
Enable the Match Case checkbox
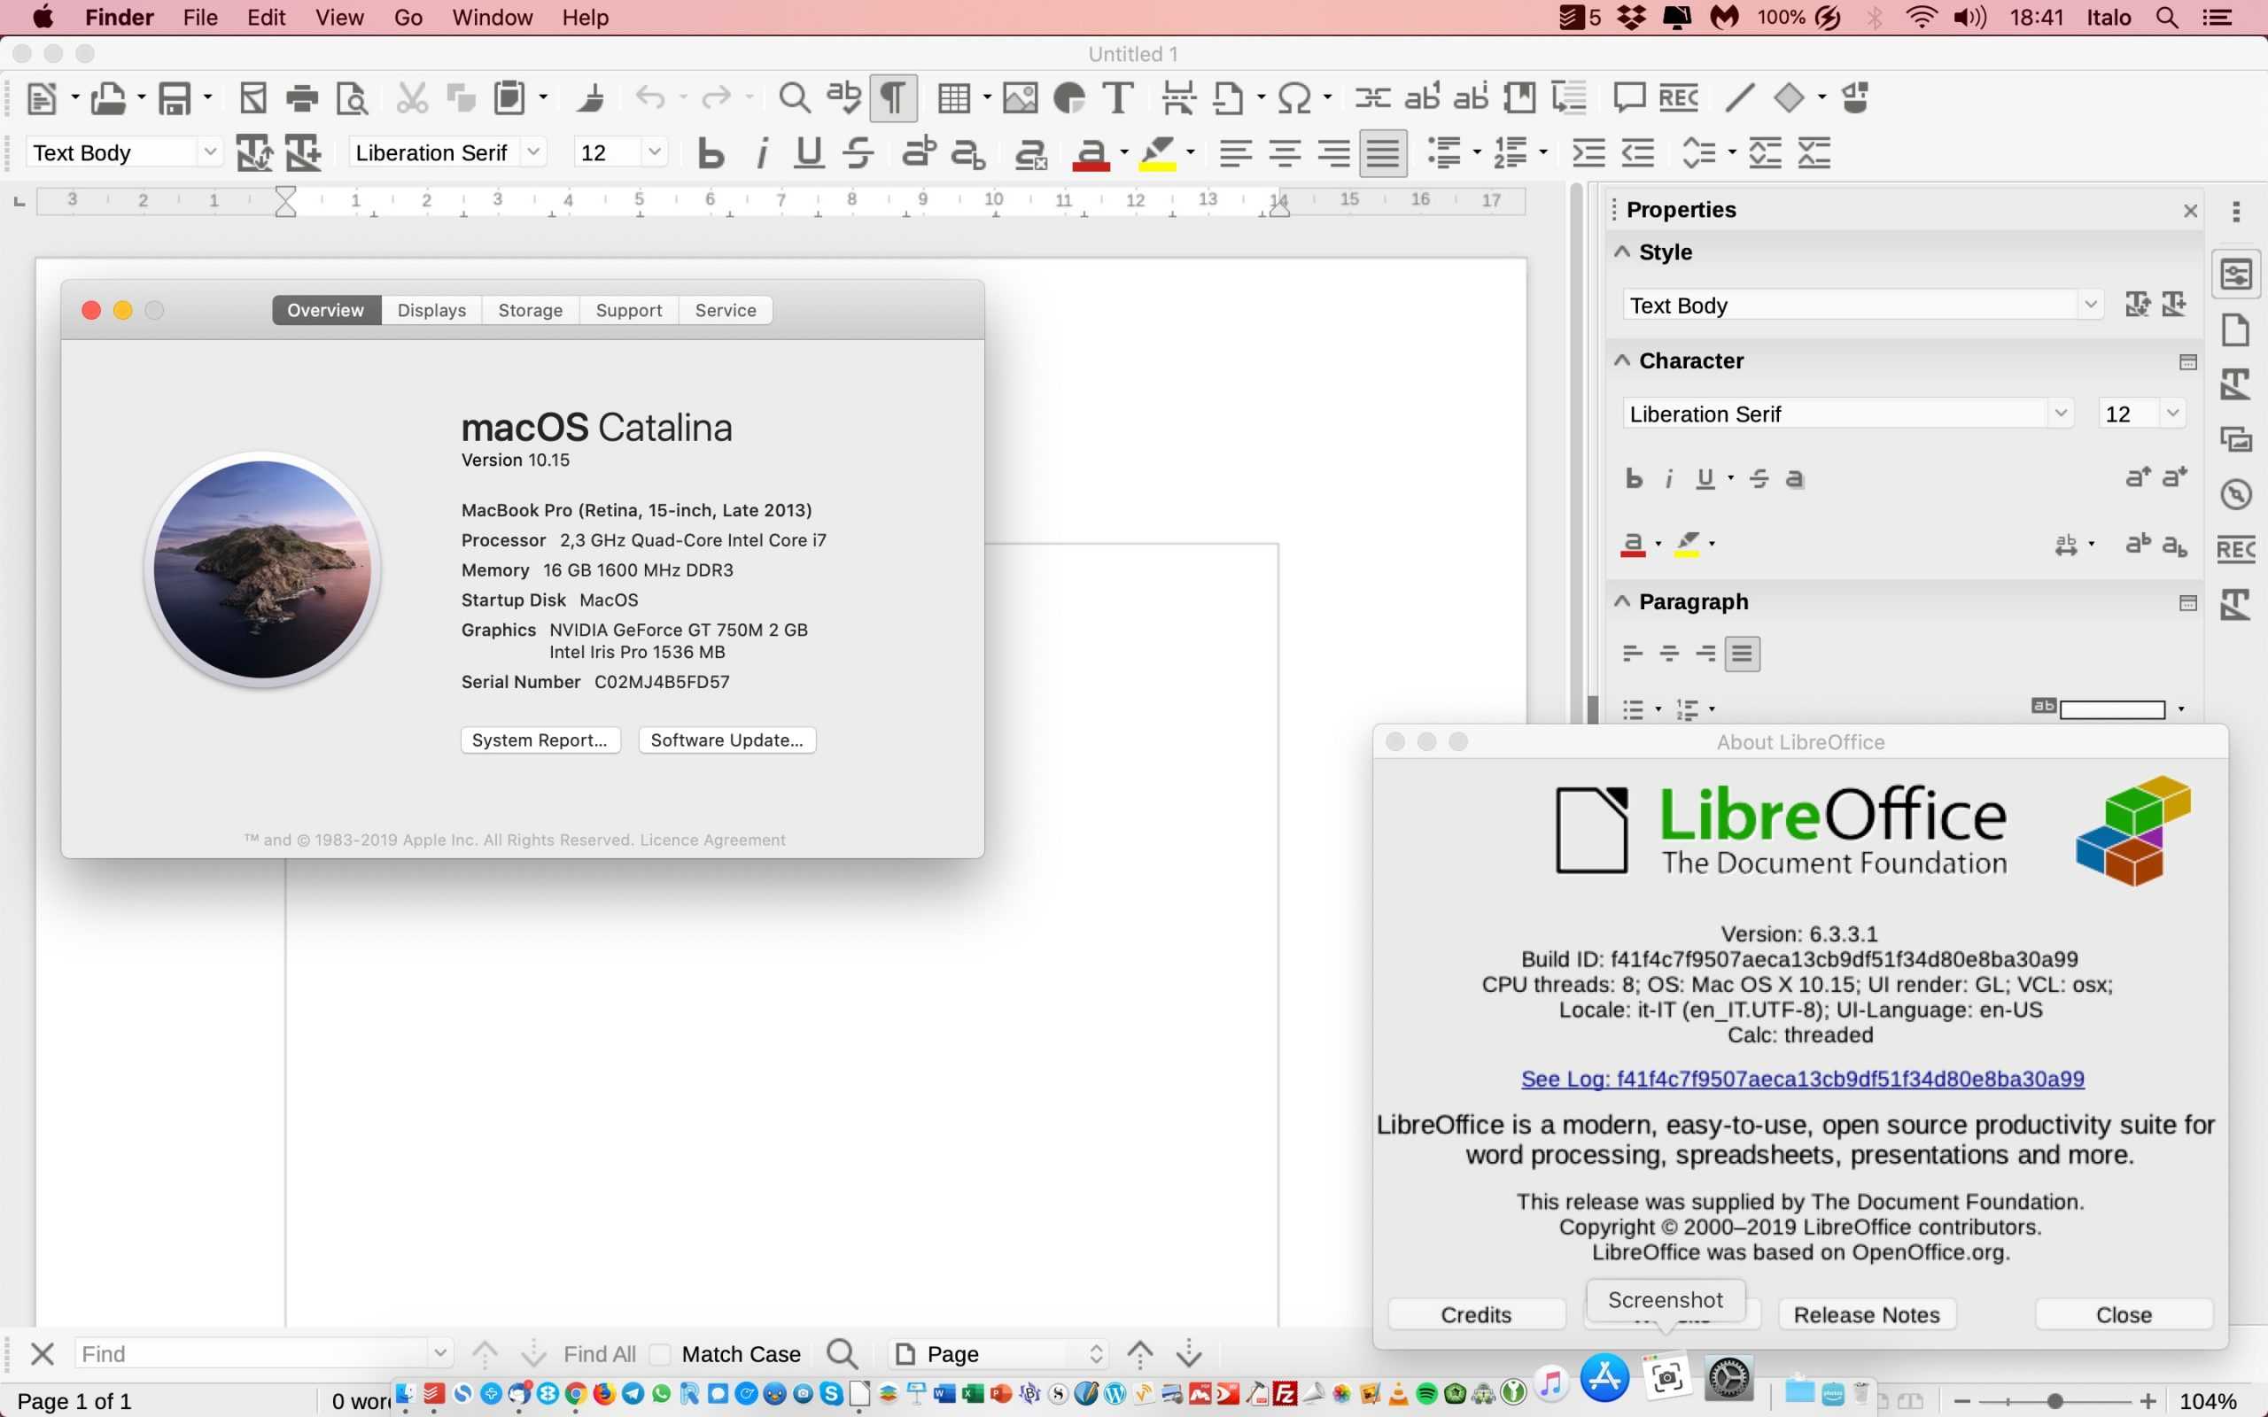pos(661,1353)
